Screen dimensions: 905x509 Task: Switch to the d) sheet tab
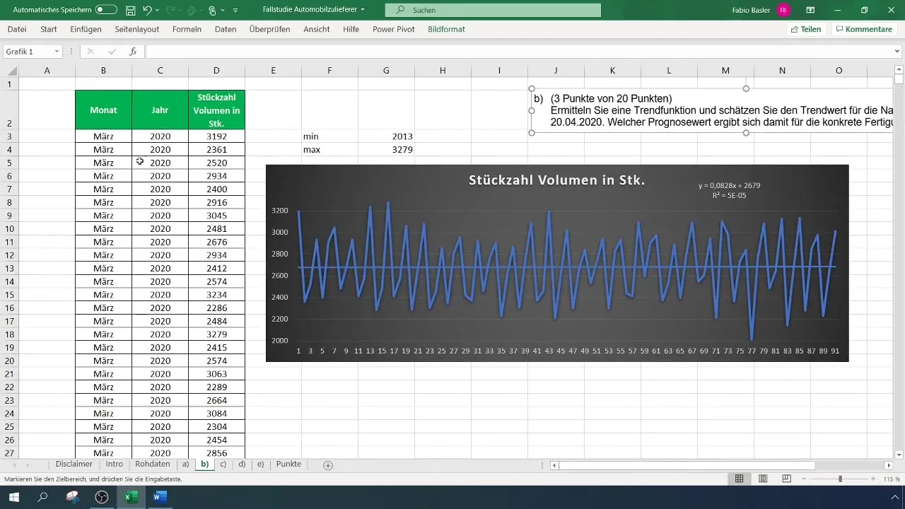coord(242,464)
